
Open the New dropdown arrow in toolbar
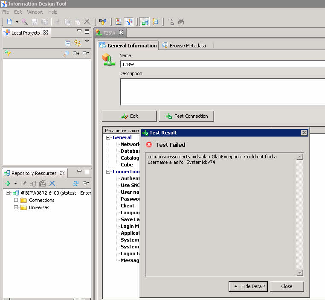tap(17, 22)
